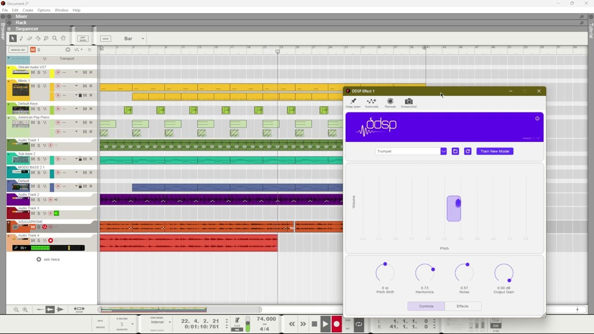This screenshot has height=334, width=594.
Task: Mute the Stream Audio VST track
Action: pyautogui.click(x=33, y=72)
